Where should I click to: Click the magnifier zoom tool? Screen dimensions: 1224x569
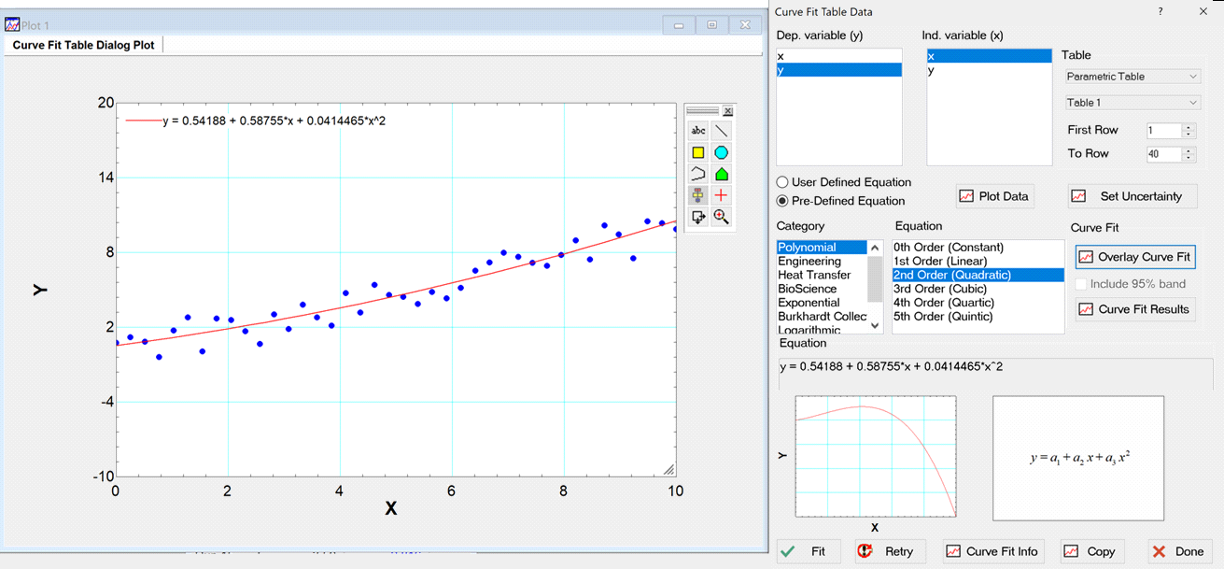coord(721,217)
